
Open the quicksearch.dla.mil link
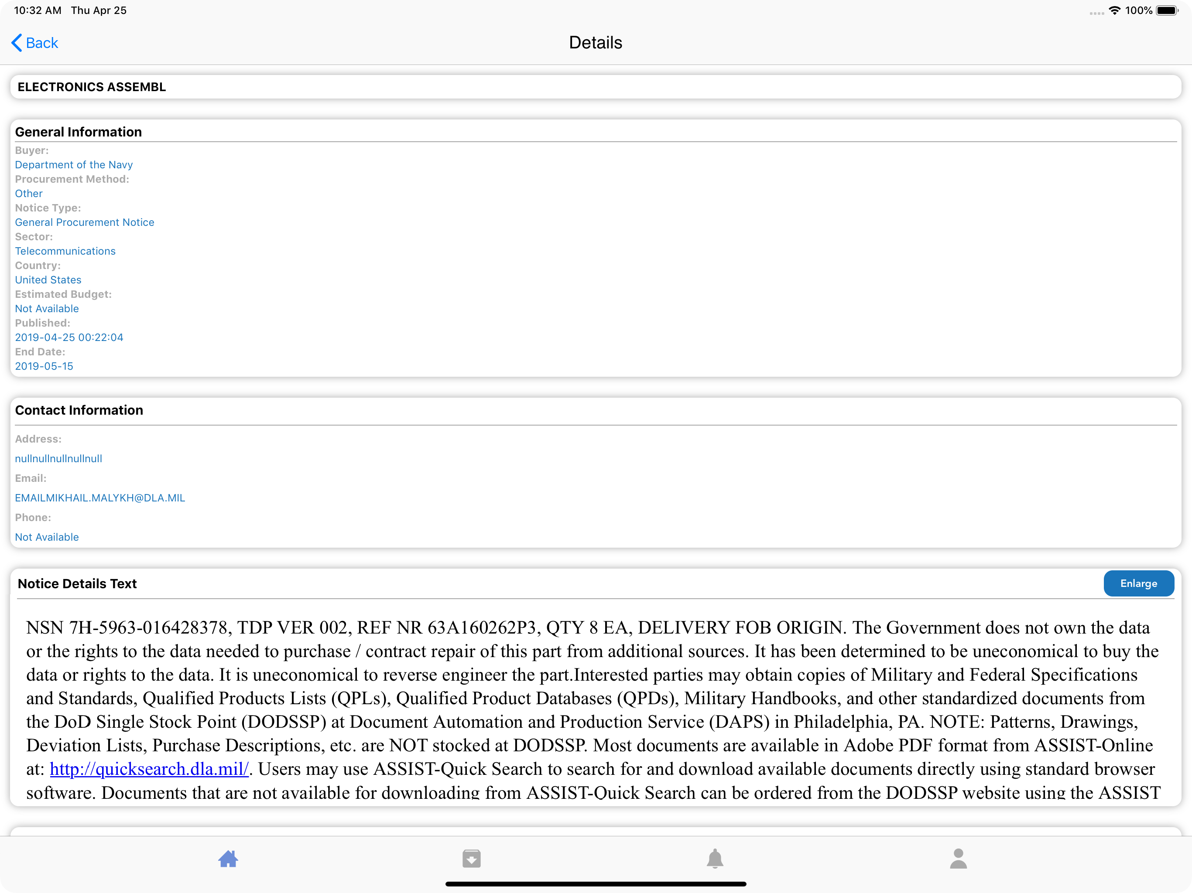(149, 769)
